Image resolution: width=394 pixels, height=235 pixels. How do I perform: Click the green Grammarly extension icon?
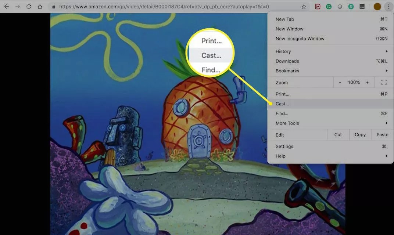(x=329, y=7)
